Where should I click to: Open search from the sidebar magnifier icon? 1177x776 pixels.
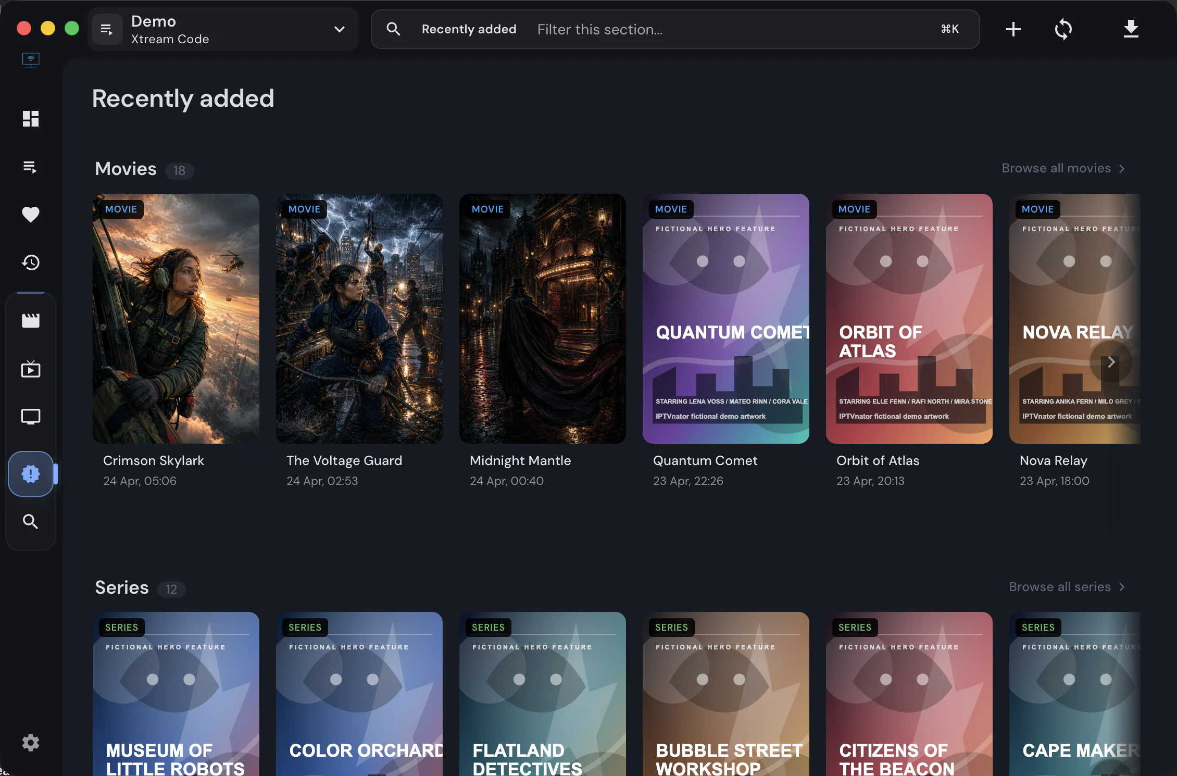31,521
